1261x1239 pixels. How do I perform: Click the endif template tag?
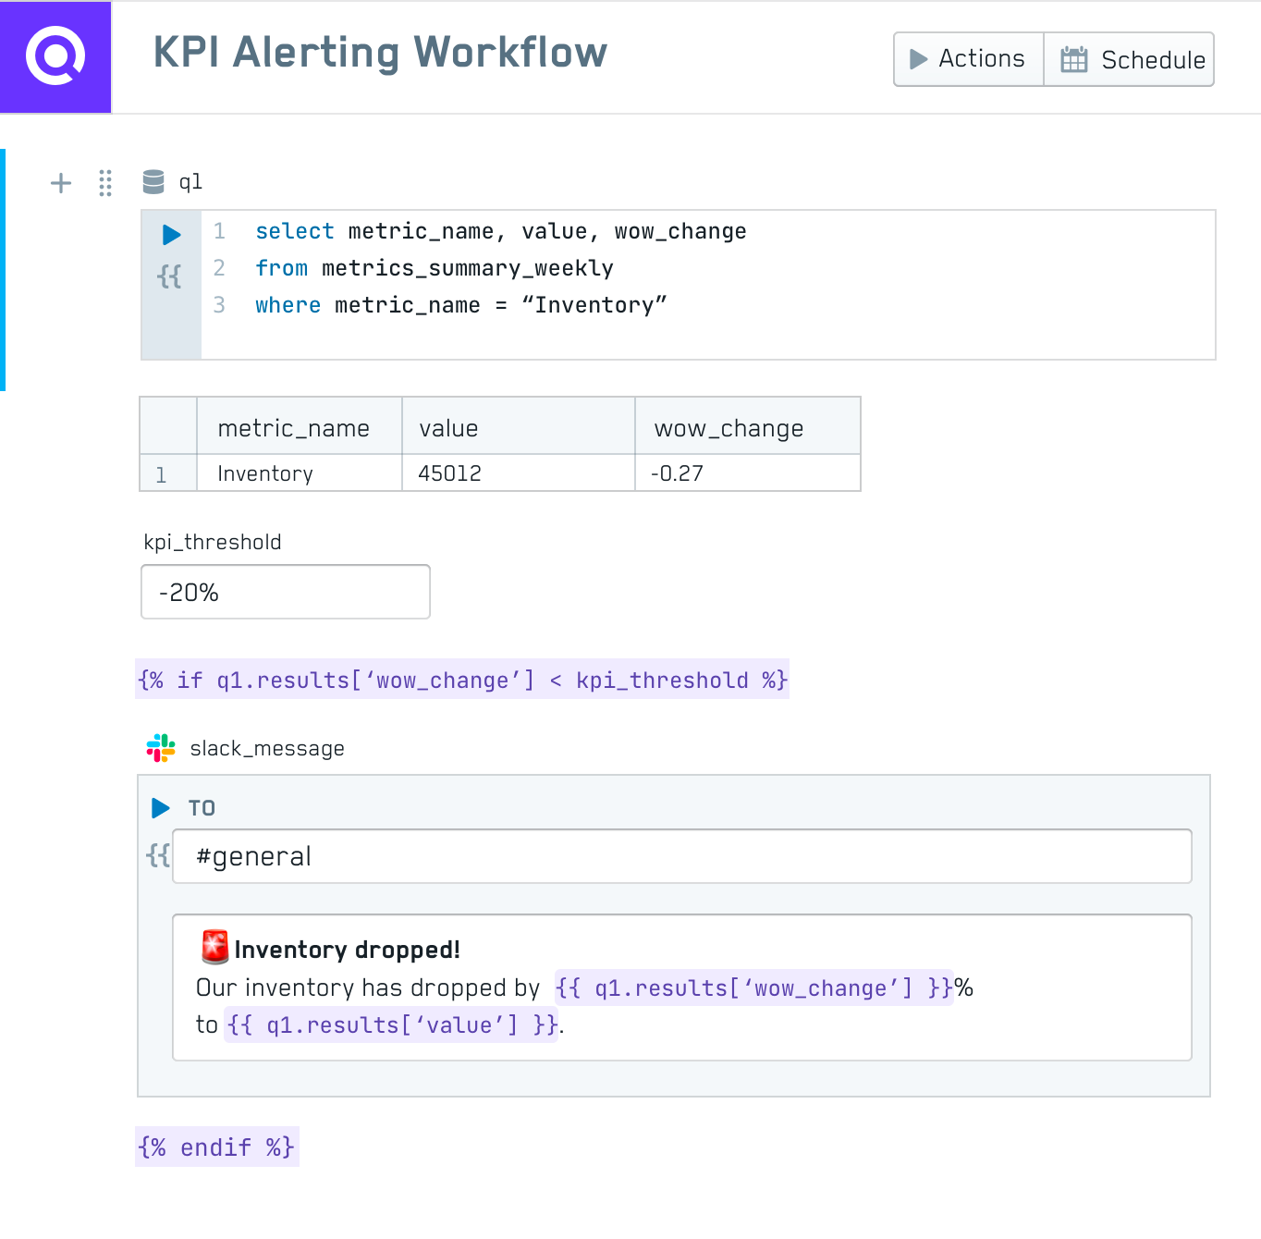pos(216,1147)
